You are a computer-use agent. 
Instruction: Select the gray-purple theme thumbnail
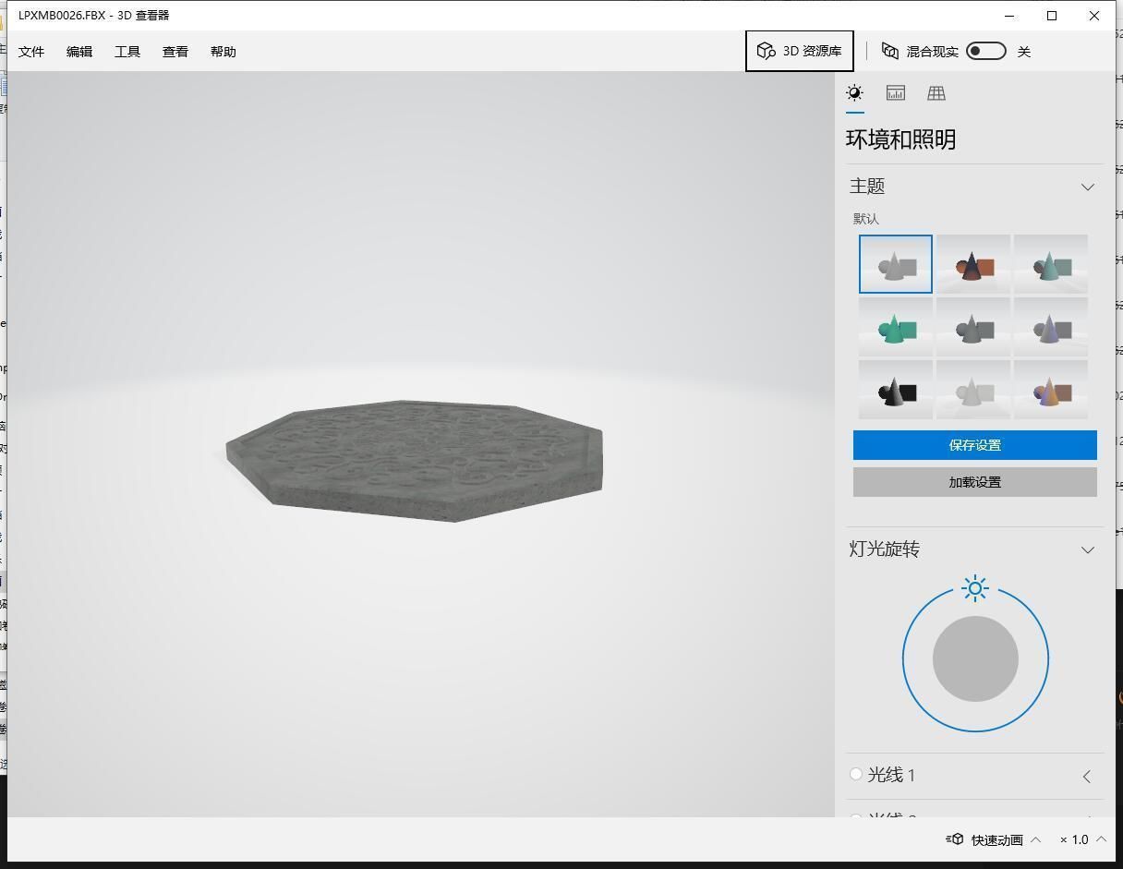tap(1051, 327)
